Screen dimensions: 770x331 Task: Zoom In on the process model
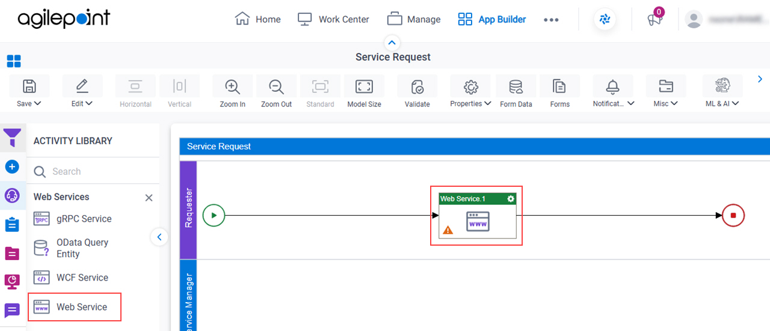[232, 91]
